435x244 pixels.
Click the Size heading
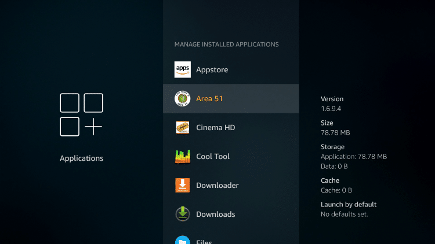tap(327, 123)
